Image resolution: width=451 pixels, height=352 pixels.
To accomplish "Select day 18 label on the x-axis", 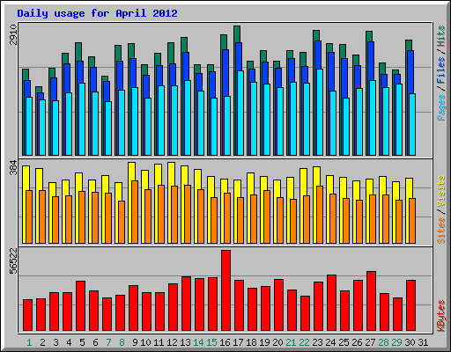I will pyautogui.click(x=251, y=342).
